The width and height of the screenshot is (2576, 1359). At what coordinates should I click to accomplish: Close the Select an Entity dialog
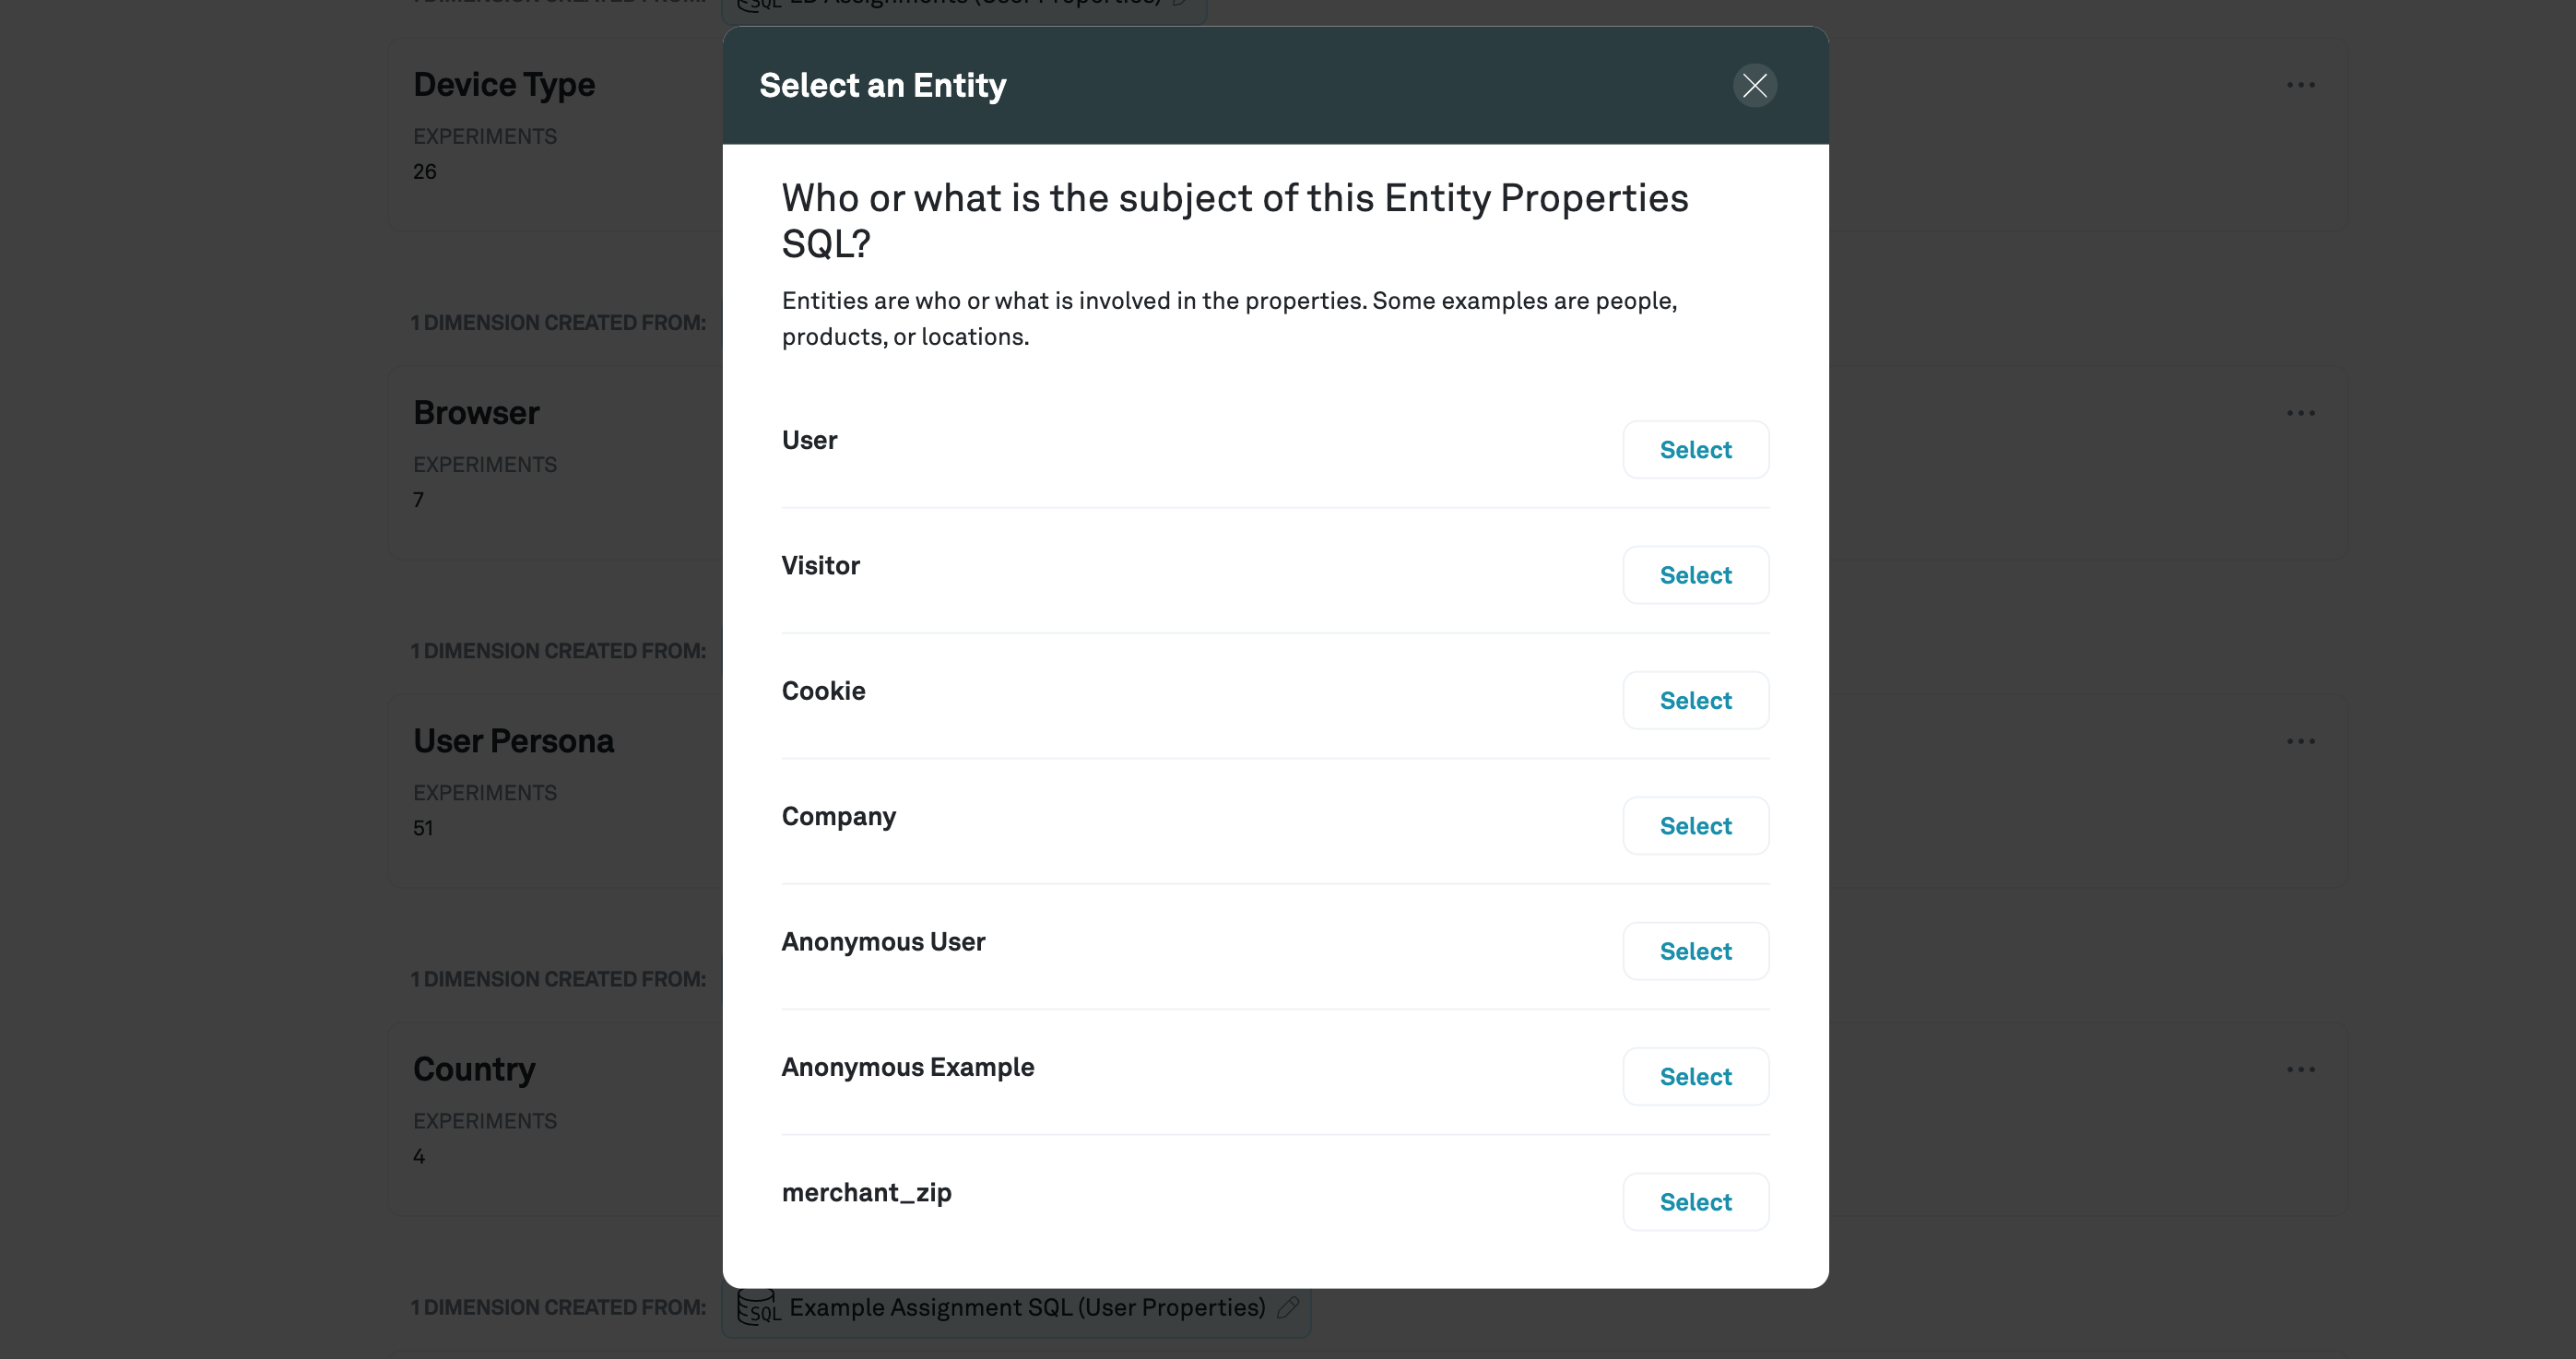coord(1754,86)
